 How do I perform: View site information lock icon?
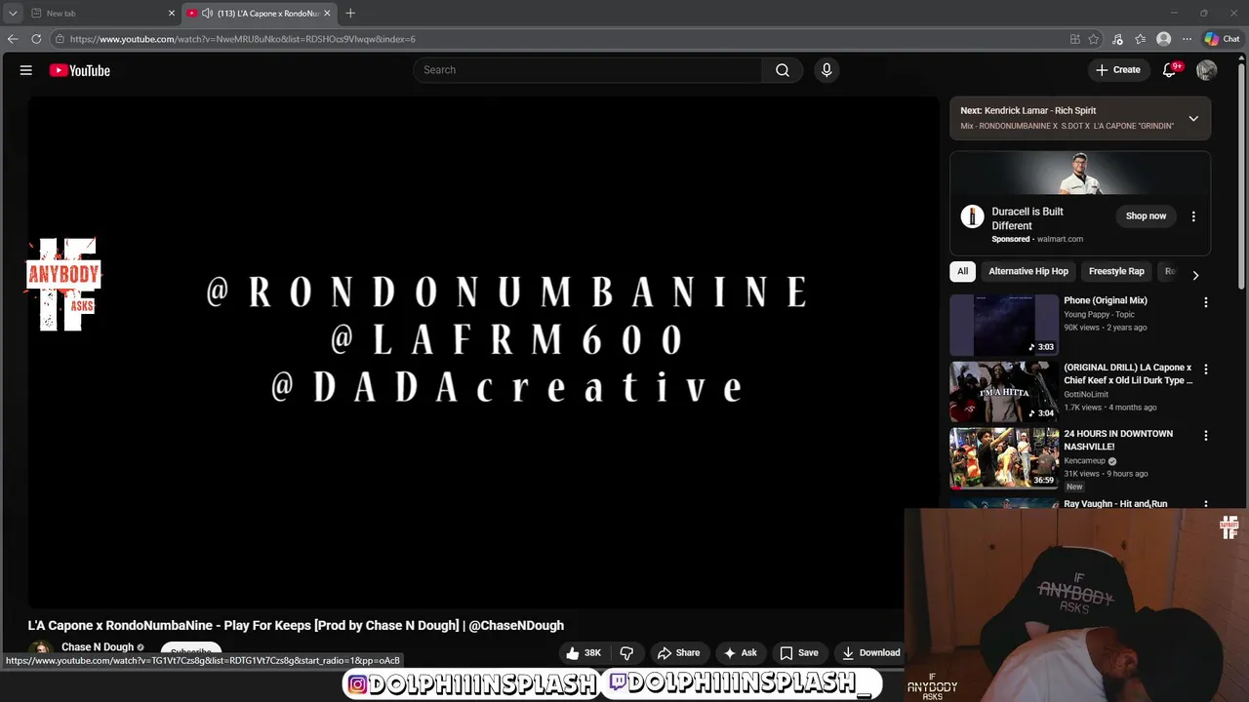[x=60, y=39]
